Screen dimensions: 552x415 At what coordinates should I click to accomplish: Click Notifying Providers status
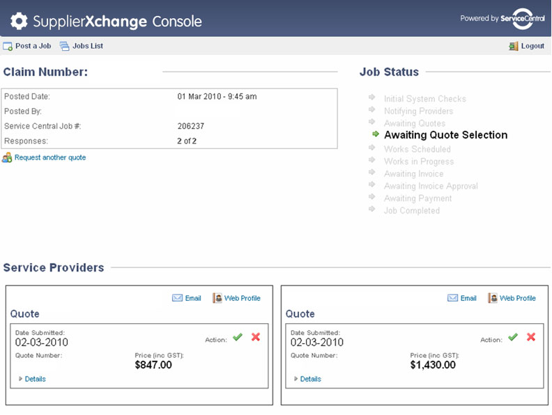click(x=418, y=111)
